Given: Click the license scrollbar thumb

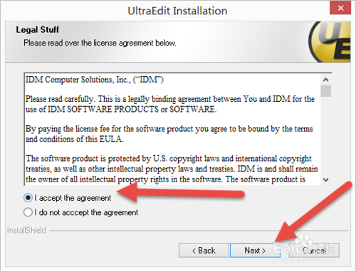Looking at the screenshot, I should (x=326, y=91).
